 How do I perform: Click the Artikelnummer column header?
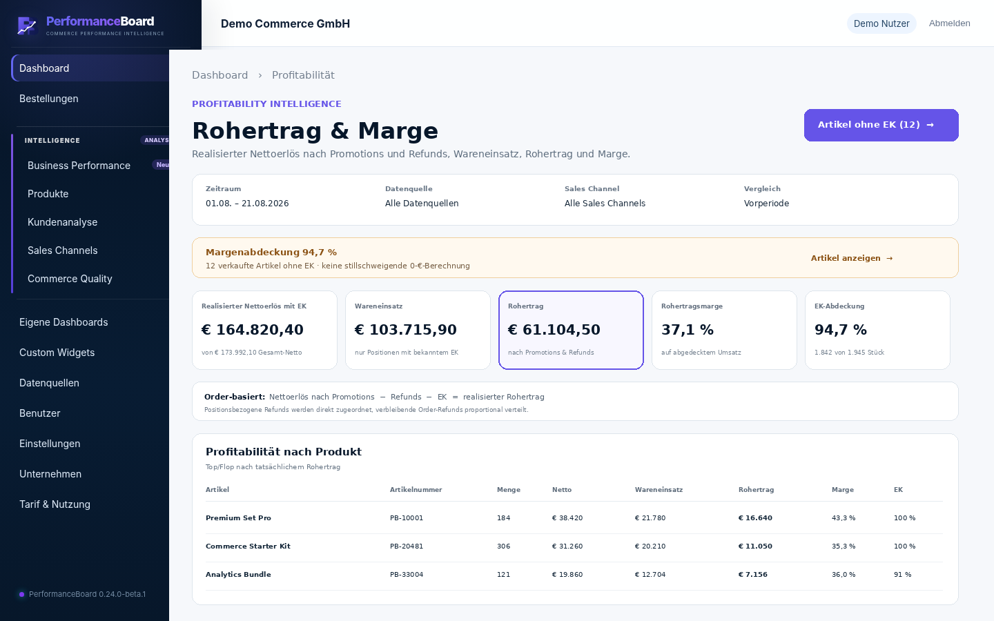point(416,490)
